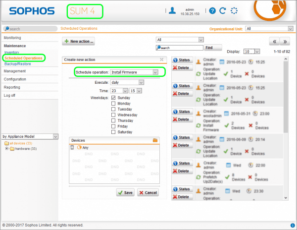Check the Tuesday weekday checkbox
The height and width of the screenshot is (230, 297).
tap(113, 109)
